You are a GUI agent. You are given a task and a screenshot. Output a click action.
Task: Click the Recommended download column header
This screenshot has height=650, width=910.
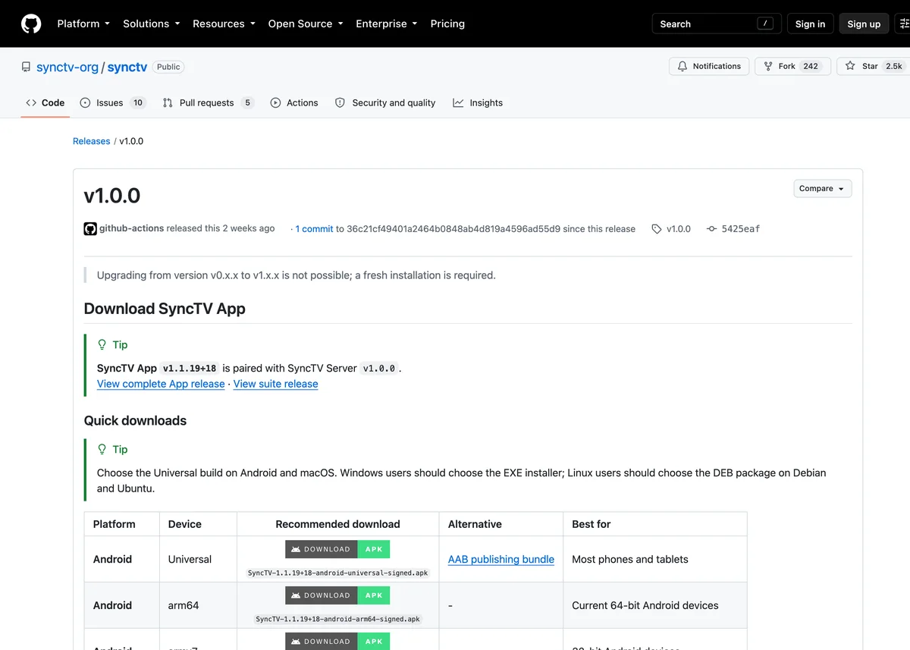coord(337,524)
